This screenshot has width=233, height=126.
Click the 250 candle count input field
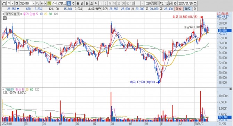pos(148,3)
